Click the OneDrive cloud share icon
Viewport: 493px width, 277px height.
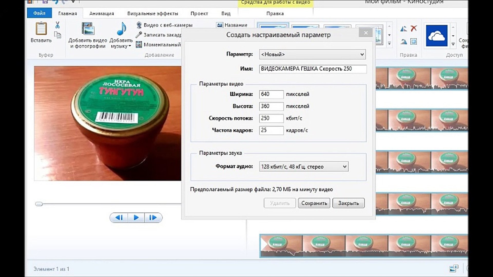pyautogui.click(x=437, y=36)
